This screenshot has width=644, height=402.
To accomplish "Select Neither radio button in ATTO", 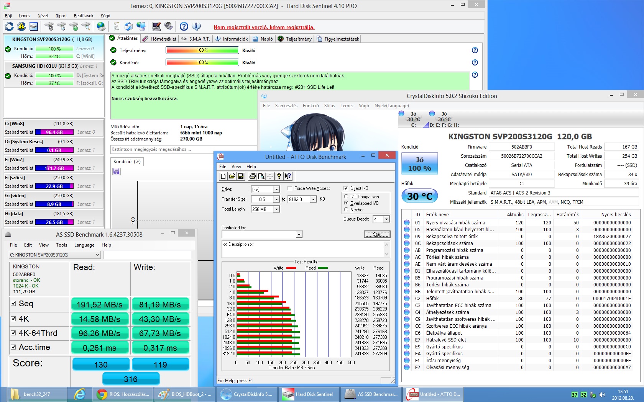I will 346,209.
